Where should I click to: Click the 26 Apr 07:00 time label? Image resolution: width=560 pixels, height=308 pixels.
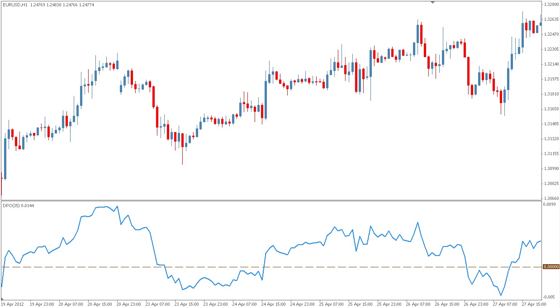point(418,304)
